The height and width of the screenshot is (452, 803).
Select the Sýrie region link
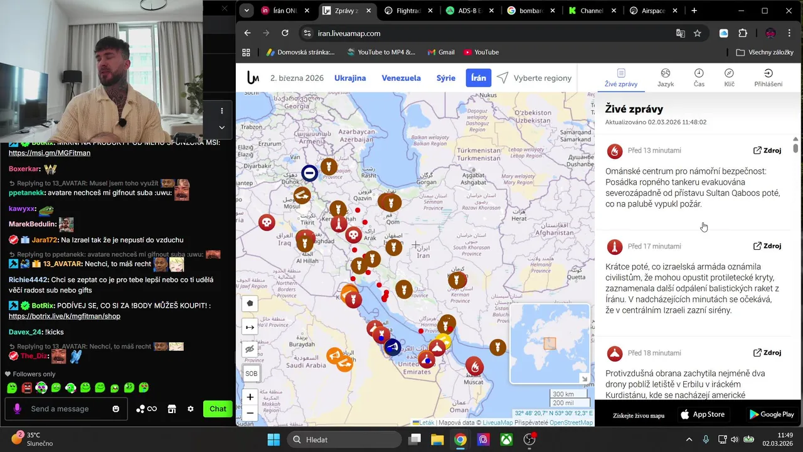point(446,78)
